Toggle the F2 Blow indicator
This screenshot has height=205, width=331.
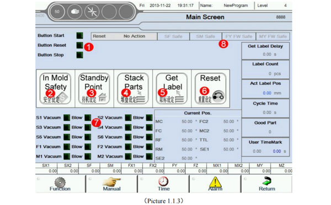coord(150,147)
